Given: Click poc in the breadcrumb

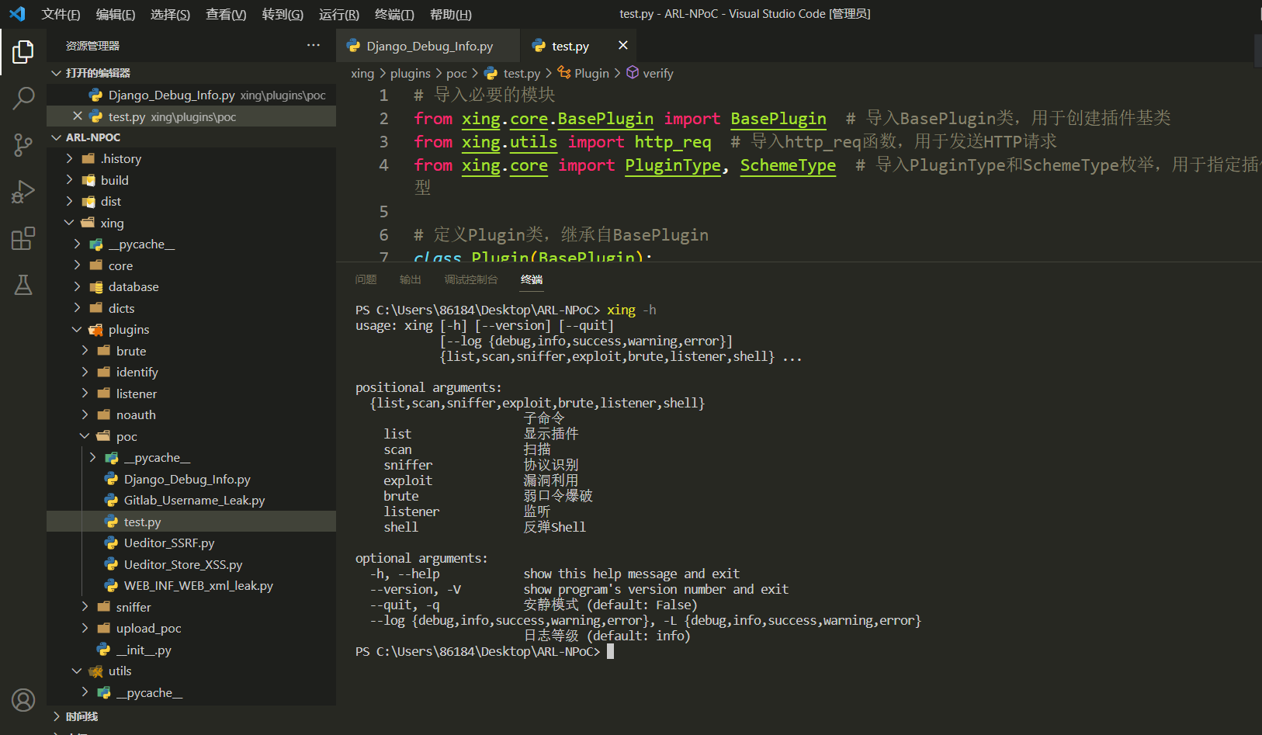Looking at the screenshot, I should pos(456,73).
